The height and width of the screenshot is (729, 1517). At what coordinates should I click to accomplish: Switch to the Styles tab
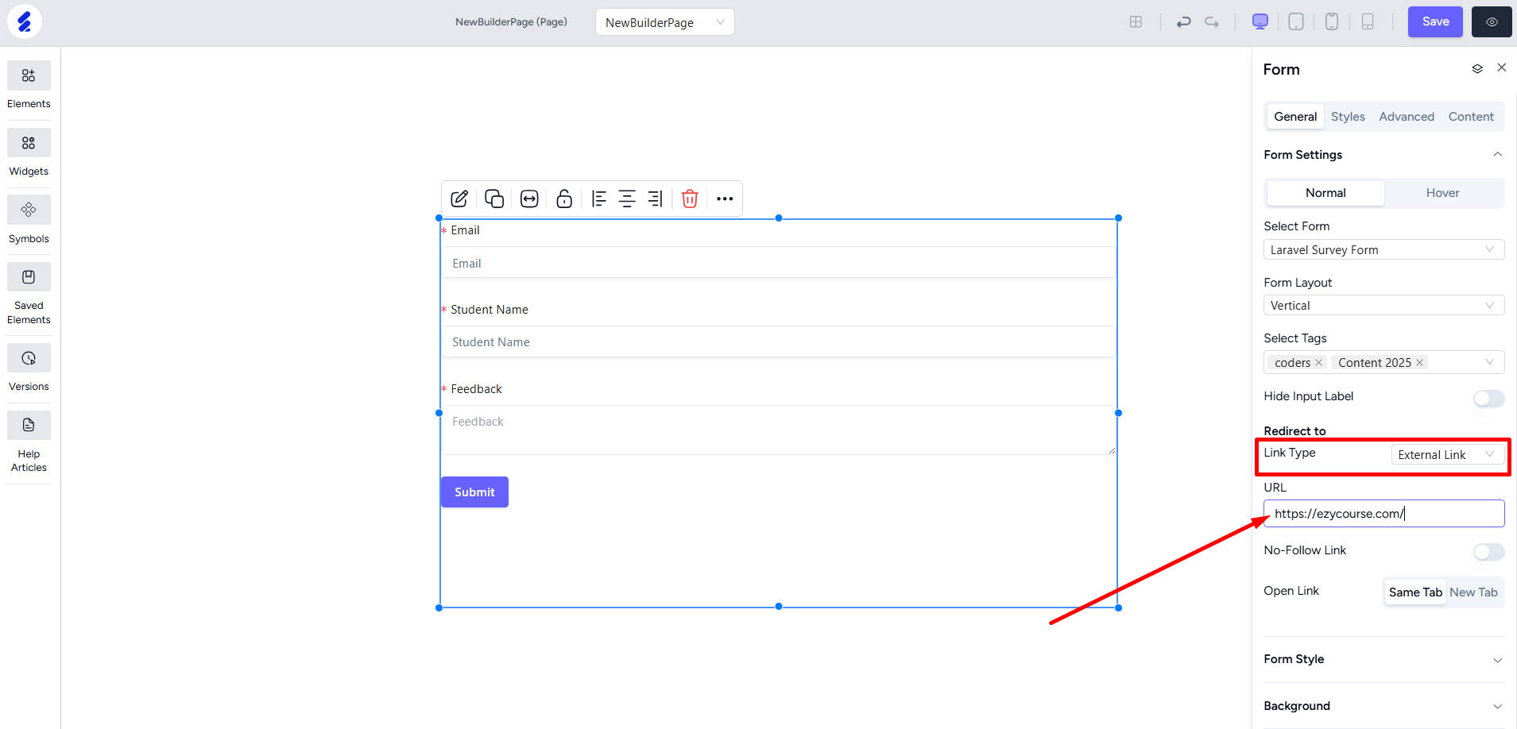pyautogui.click(x=1348, y=117)
